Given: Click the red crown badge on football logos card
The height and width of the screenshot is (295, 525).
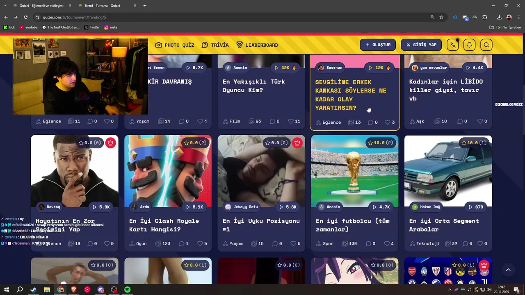Looking at the screenshot, I should point(484,265).
